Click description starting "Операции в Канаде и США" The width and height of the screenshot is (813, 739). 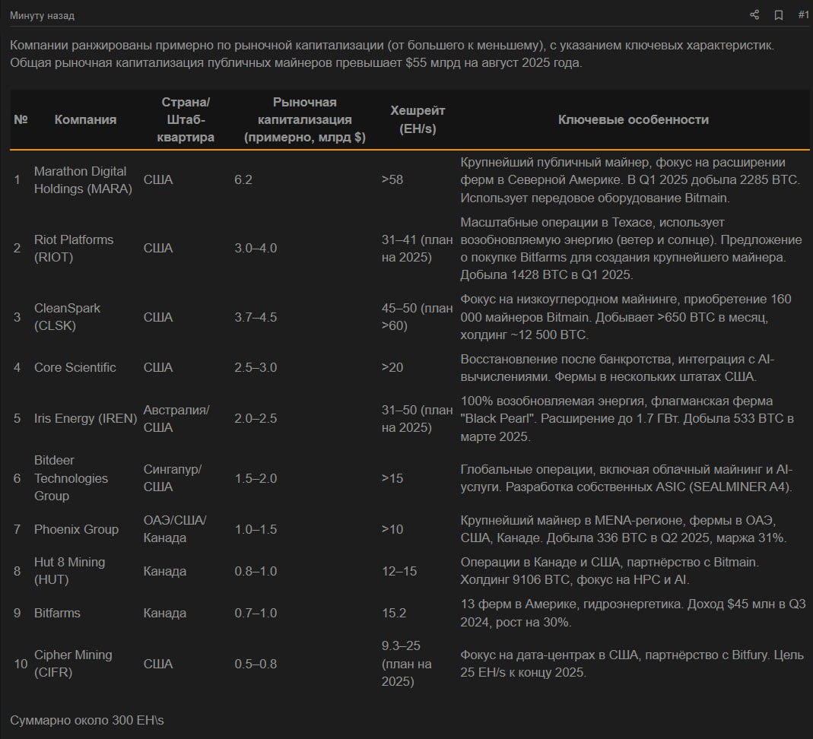[610, 570]
